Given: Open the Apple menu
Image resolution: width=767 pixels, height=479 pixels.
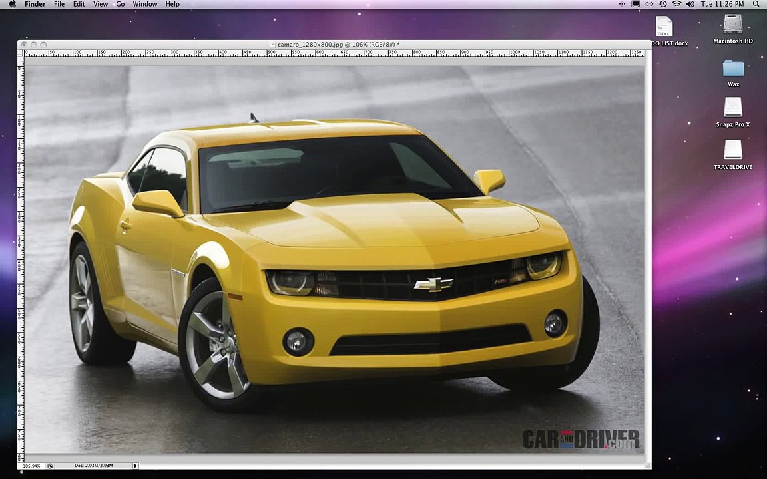Looking at the screenshot, I should coord(12,4).
